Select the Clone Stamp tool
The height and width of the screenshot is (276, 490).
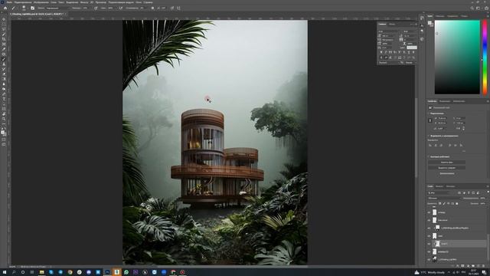[4, 64]
